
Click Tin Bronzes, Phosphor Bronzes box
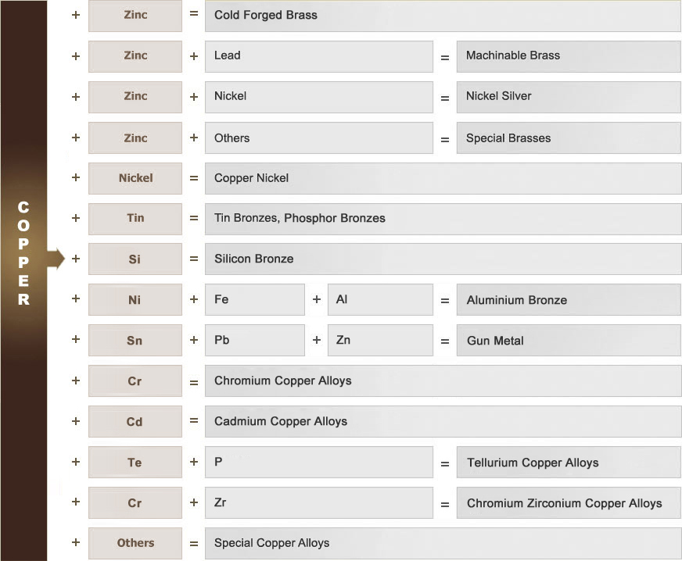(x=443, y=219)
